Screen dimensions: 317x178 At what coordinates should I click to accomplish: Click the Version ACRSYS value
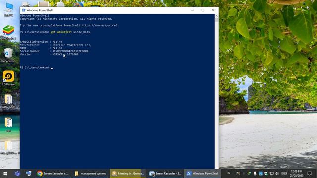pos(65,54)
